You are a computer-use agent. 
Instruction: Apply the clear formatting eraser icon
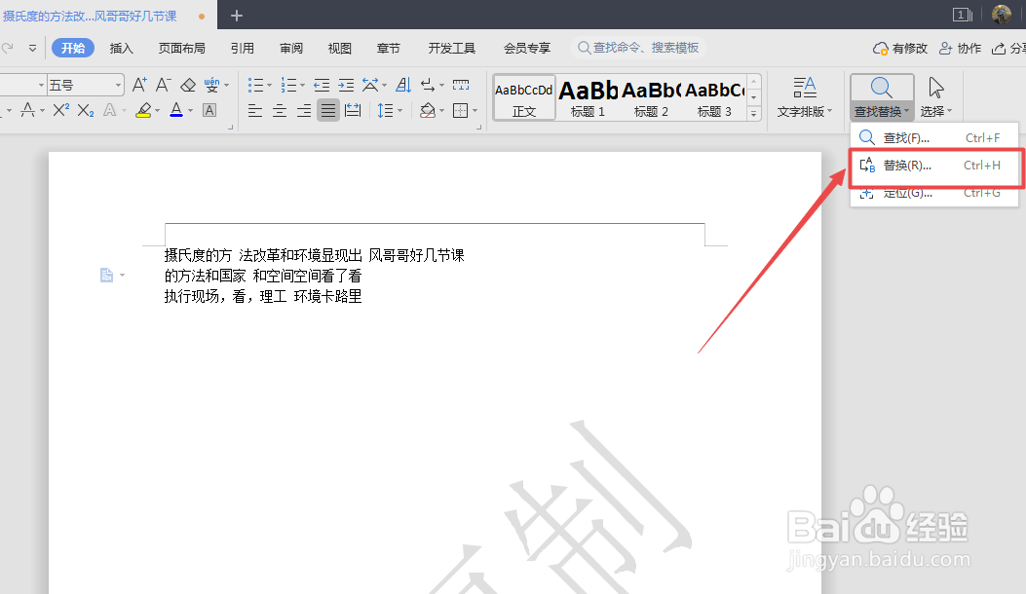point(188,86)
